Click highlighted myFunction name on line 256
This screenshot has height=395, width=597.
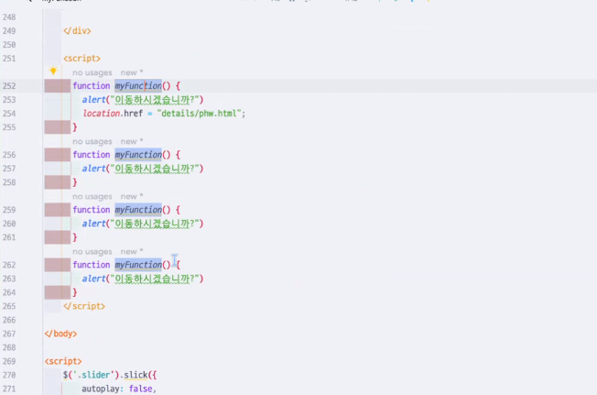(x=138, y=154)
